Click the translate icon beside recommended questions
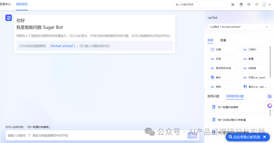Viewport: 274px width, 143px height. [269, 96]
